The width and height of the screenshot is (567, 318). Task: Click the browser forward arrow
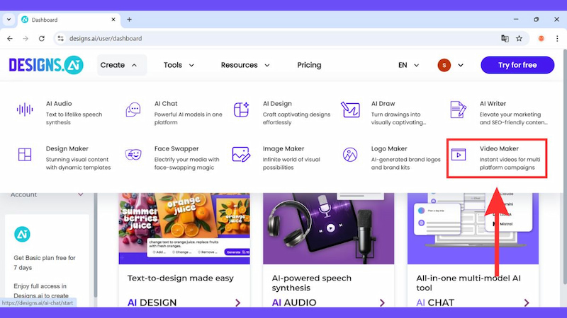pyautogui.click(x=26, y=39)
